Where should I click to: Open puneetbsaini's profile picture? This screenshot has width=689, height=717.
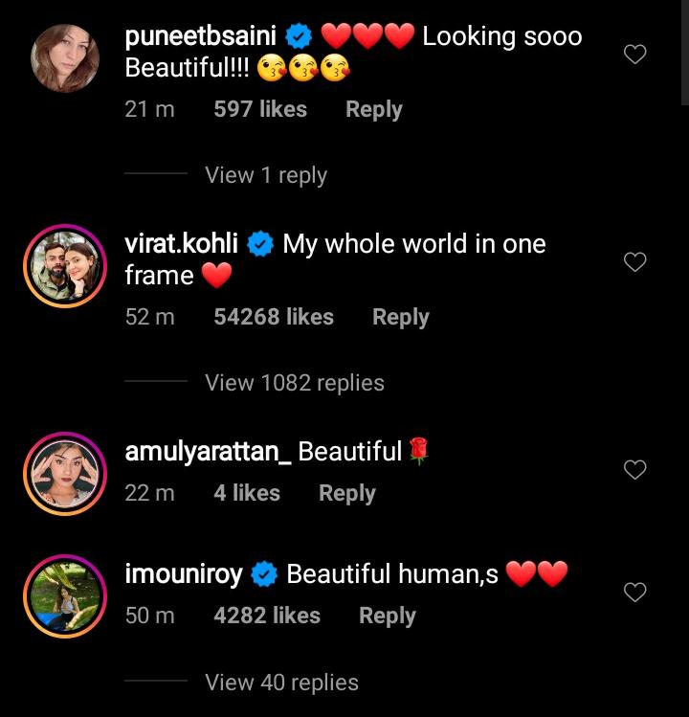[64, 59]
